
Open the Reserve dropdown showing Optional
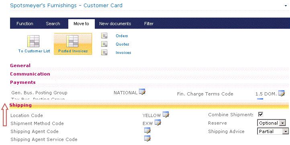(x=271, y=123)
